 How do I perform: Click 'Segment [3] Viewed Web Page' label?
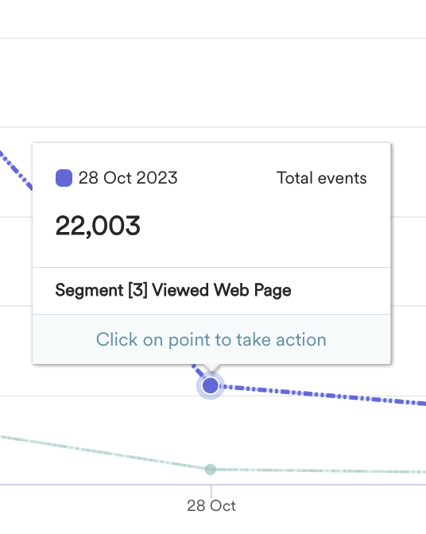(x=173, y=291)
